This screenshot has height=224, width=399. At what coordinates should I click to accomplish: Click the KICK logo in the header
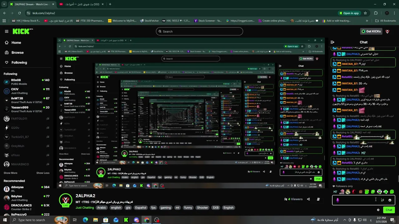[x=22, y=31]
